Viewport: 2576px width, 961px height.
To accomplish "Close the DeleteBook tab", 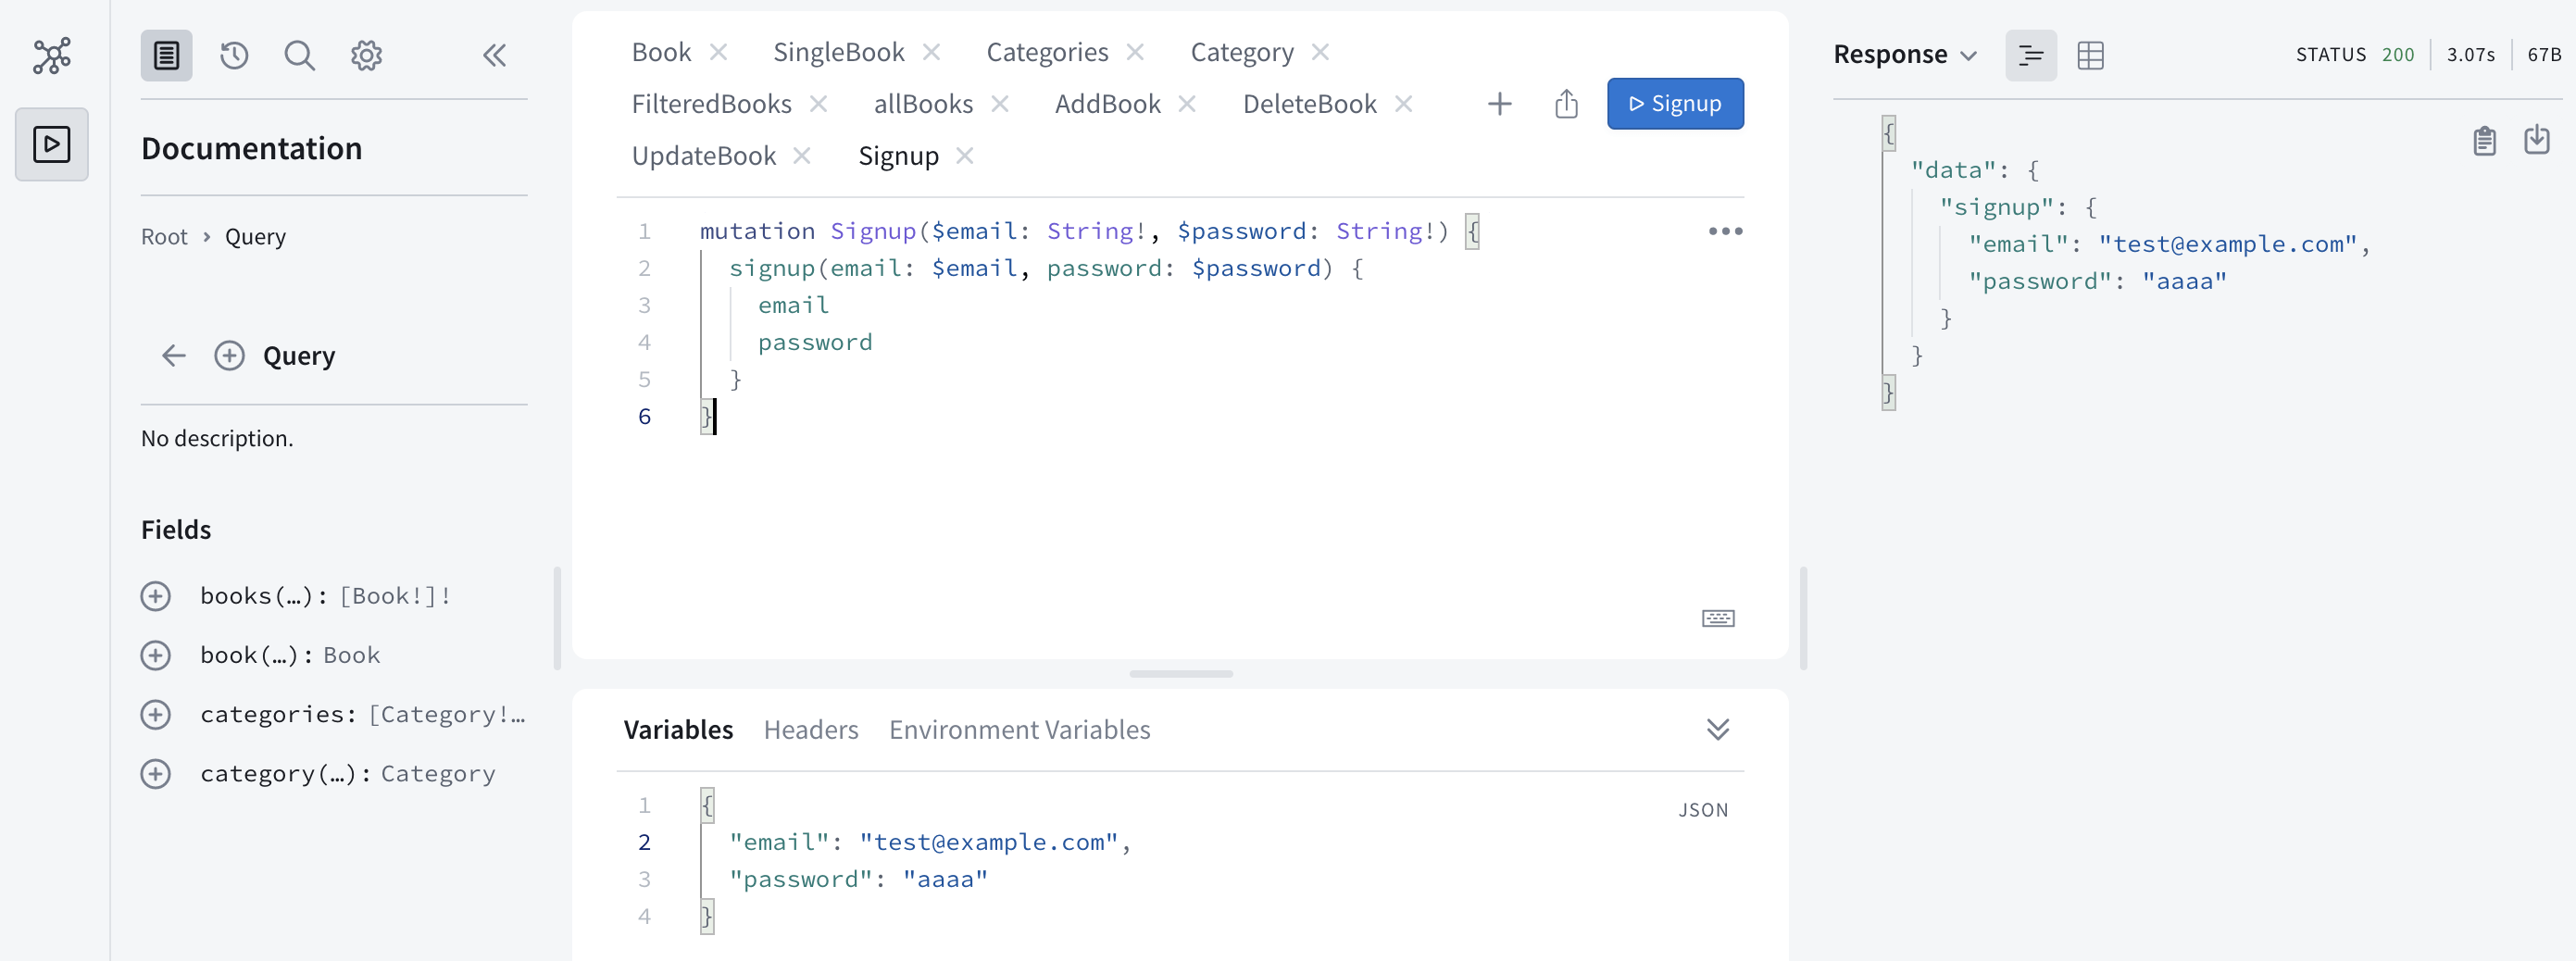I will 1403,104.
